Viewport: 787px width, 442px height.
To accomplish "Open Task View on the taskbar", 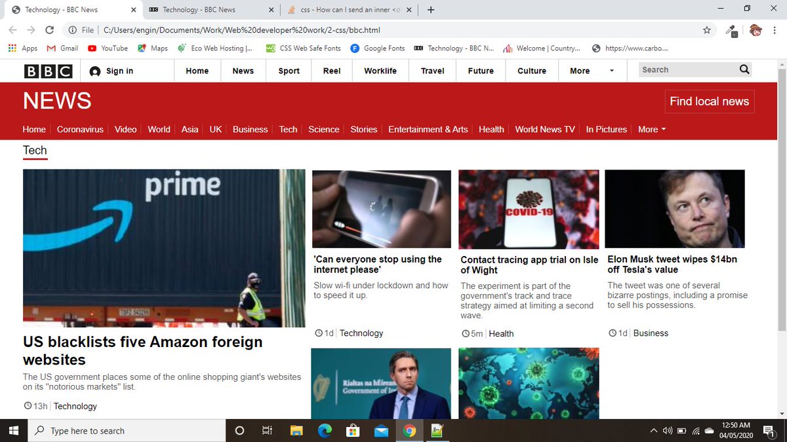I will [x=267, y=430].
